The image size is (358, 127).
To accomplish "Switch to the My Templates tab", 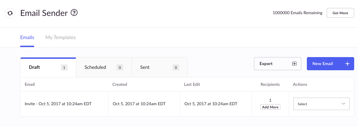I will click(61, 37).
